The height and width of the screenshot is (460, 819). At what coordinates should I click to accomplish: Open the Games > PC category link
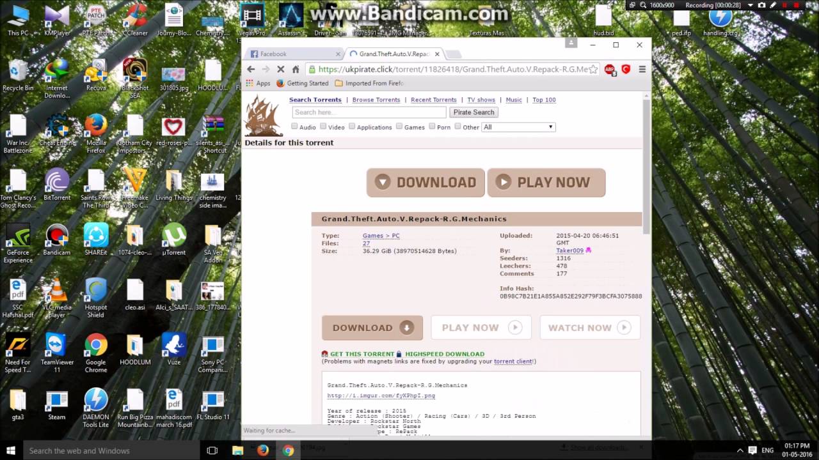381,236
